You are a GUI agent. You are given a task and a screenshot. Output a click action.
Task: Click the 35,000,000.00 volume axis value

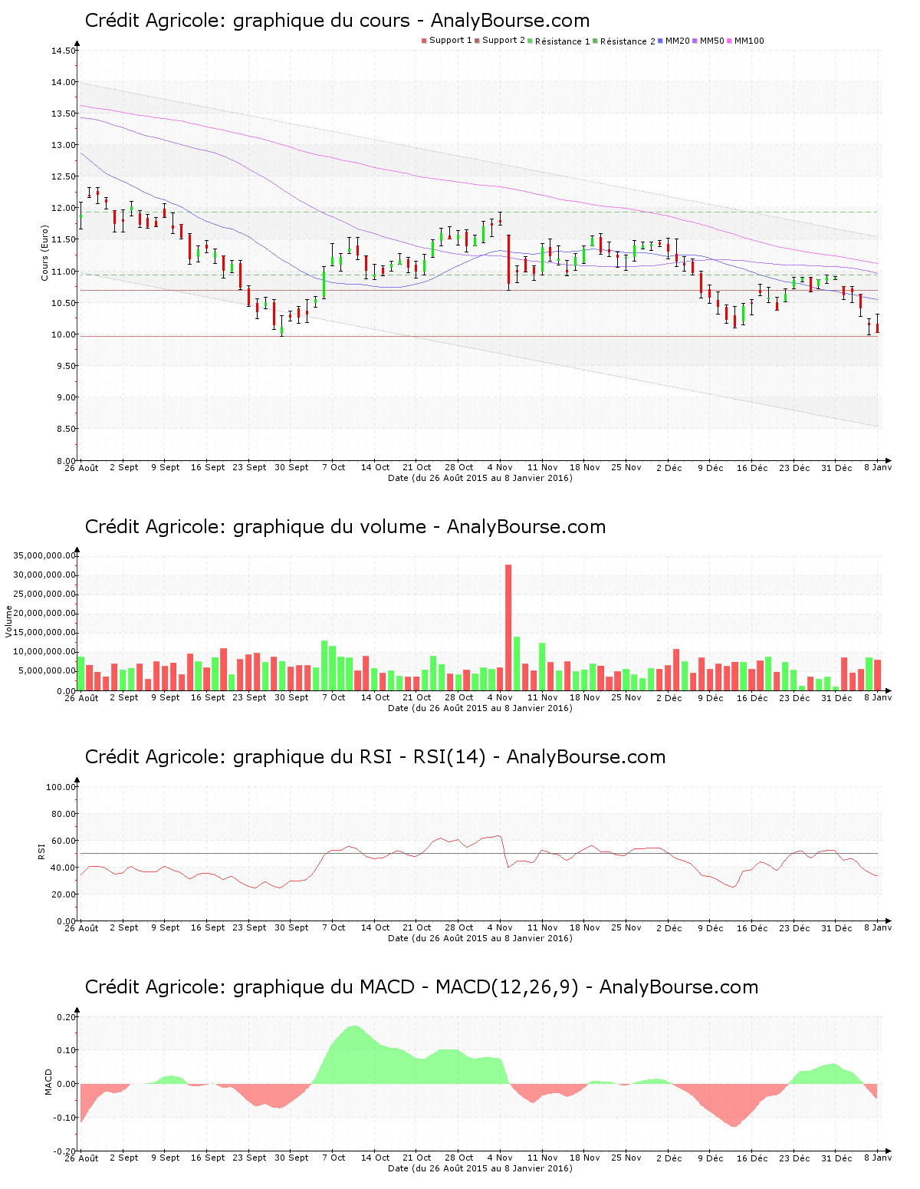pyautogui.click(x=44, y=555)
